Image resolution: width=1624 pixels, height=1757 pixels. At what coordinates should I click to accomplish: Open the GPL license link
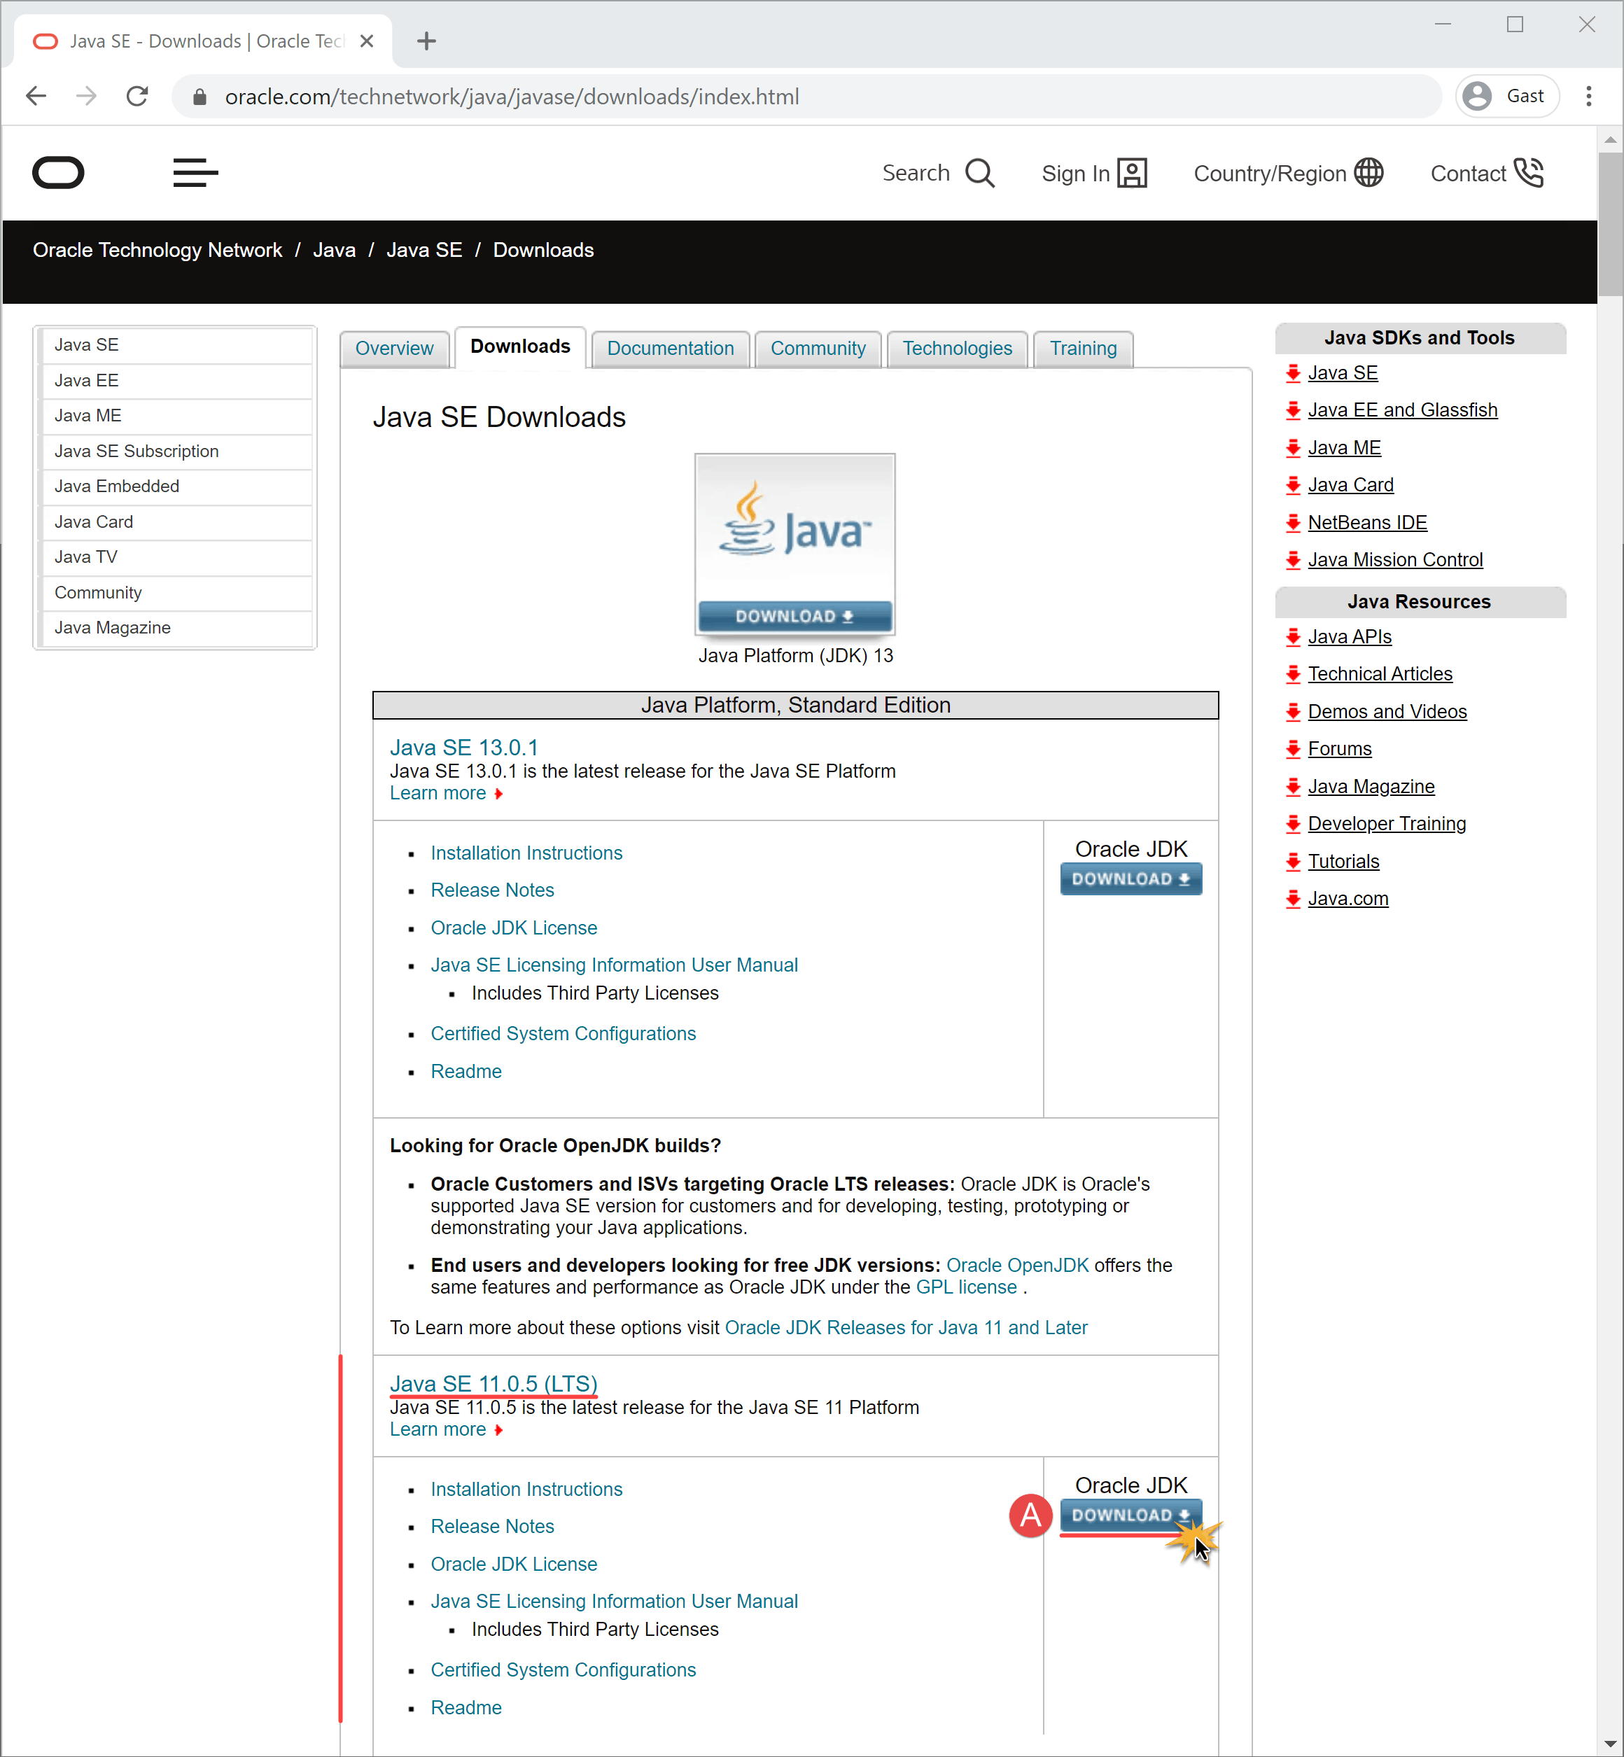966,1287
